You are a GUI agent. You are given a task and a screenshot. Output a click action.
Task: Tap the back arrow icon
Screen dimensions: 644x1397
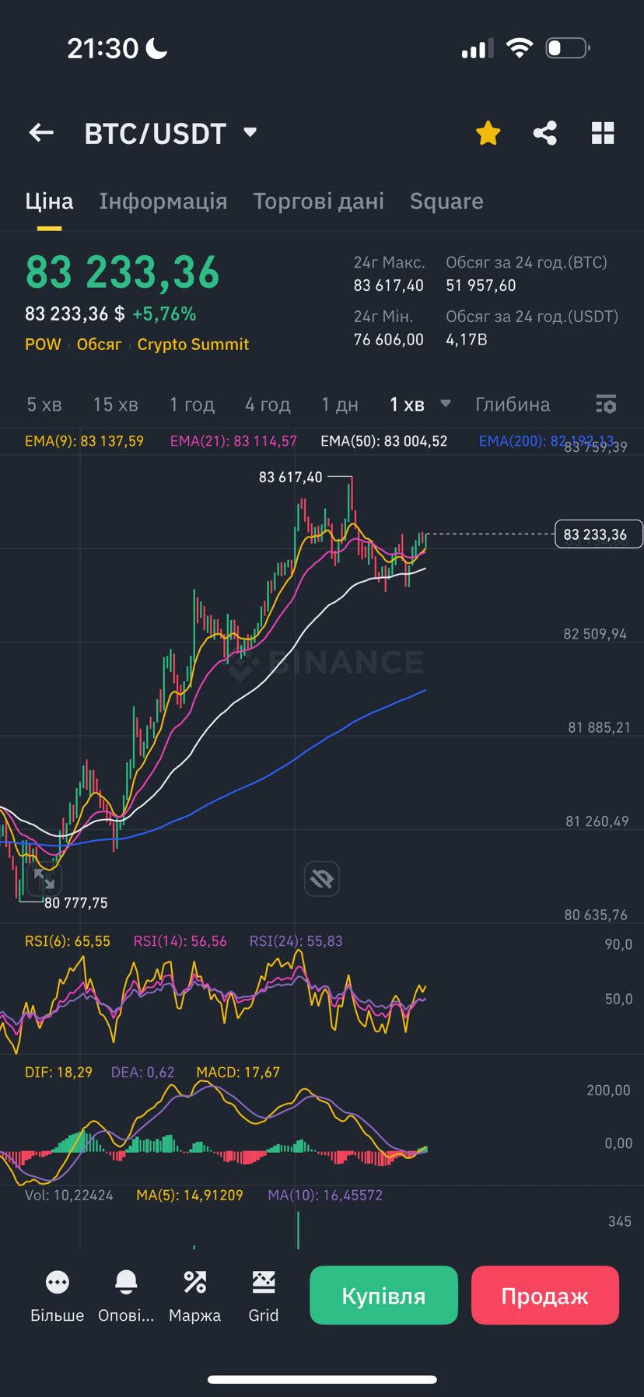click(41, 133)
